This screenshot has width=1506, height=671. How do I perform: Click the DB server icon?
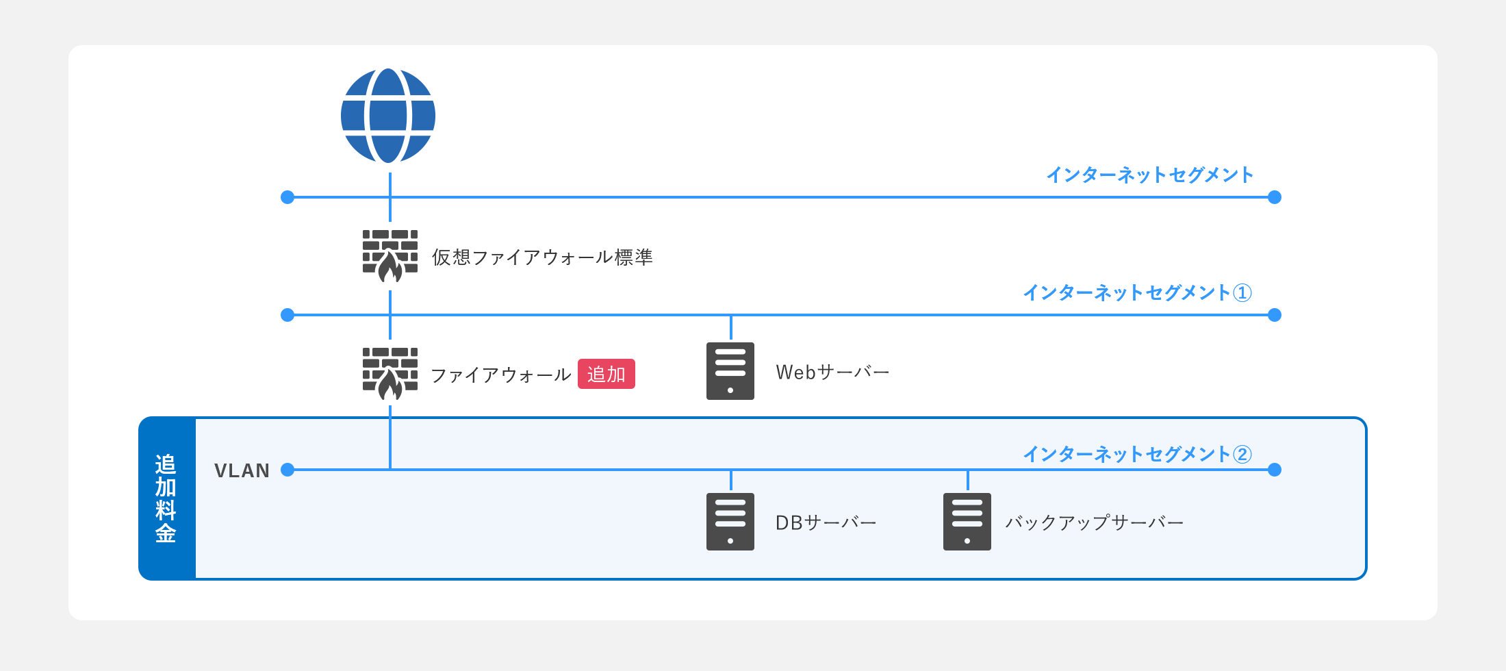coord(730,522)
